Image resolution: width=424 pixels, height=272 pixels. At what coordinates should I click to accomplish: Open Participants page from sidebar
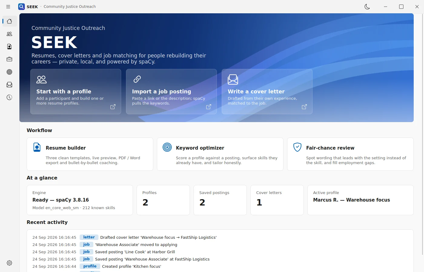click(x=9, y=34)
